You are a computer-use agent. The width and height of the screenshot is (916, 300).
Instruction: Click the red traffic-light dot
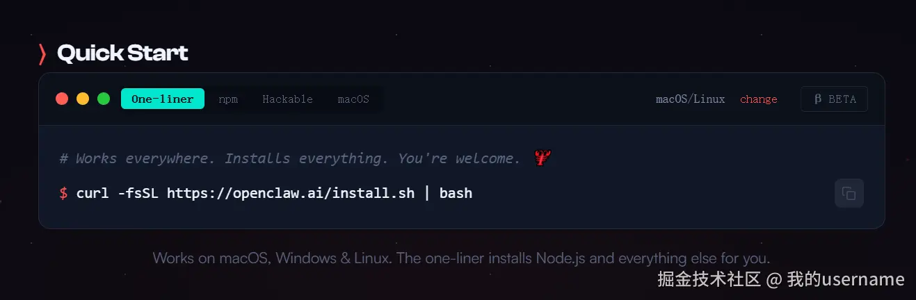click(62, 99)
